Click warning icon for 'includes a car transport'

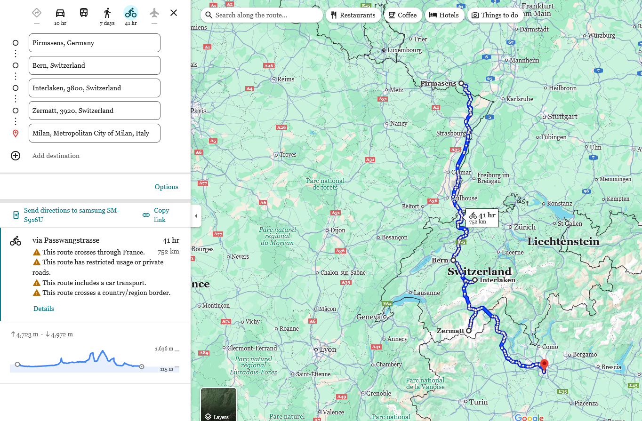pos(36,283)
